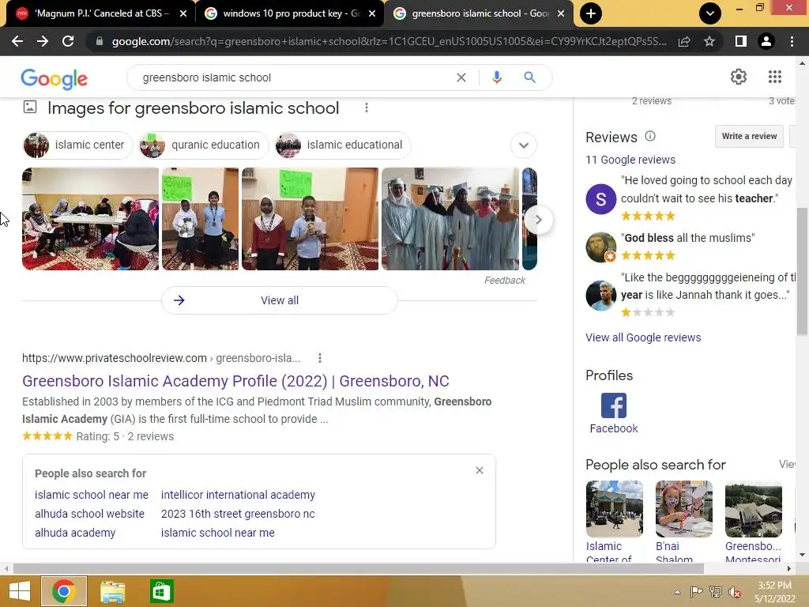Image resolution: width=809 pixels, height=607 pixels.
Task: Close the People also search for box
Action: click(480, 470)
